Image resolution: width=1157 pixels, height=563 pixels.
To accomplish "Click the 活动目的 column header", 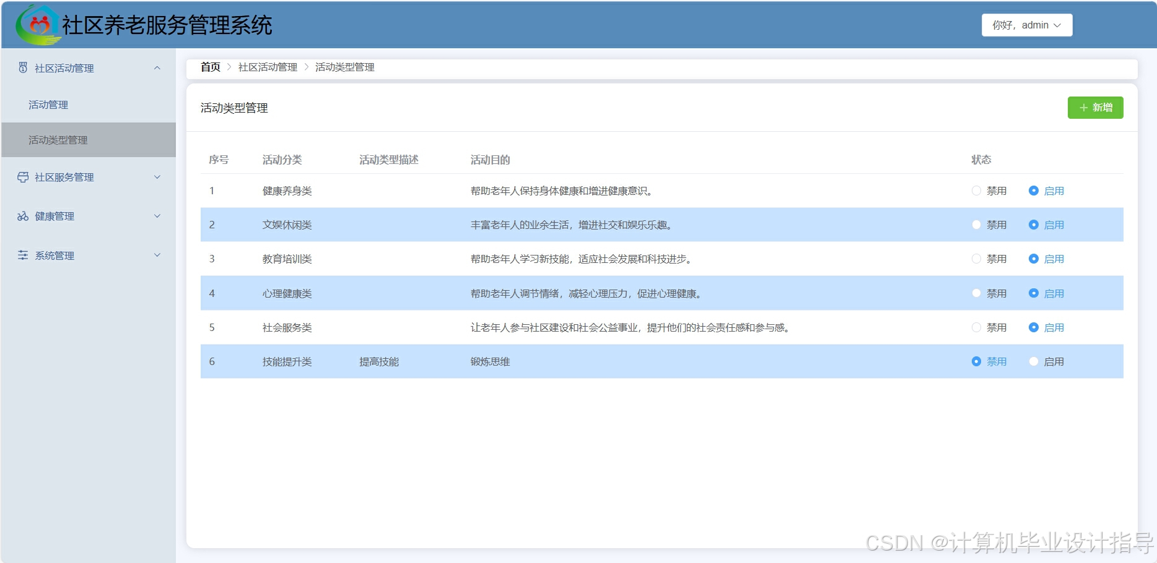I will point(491,160).
